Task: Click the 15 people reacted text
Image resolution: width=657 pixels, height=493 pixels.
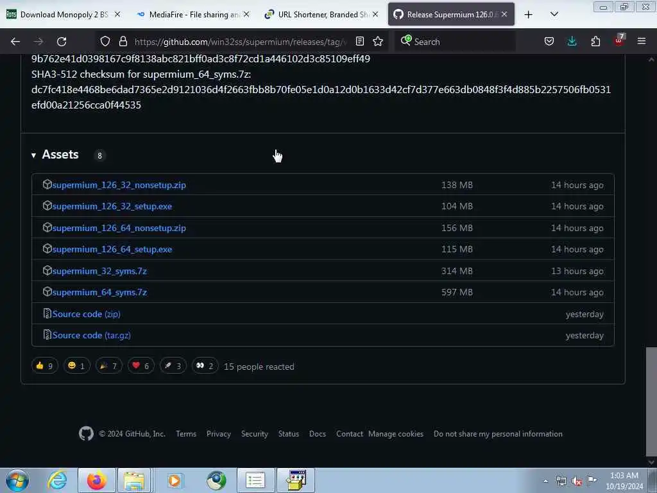Action: [259, 367]
